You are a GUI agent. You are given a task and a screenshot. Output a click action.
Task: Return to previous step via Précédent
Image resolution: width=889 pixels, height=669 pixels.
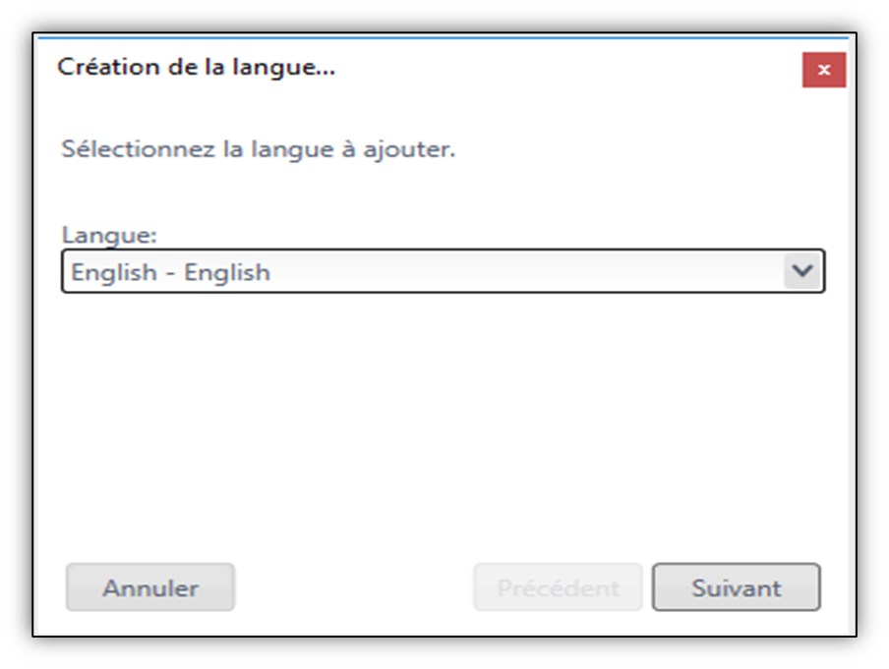(558, 586)
